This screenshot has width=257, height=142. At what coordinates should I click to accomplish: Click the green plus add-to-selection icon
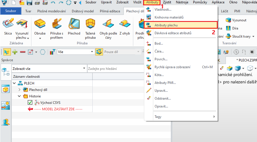pyautogui.click(x=15, y=52)
